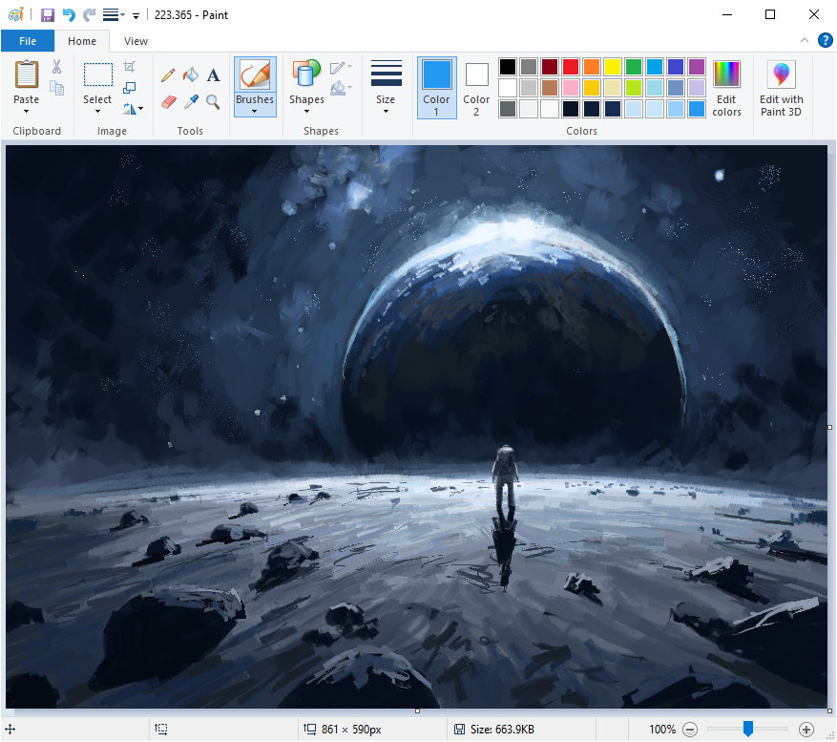Open the Select dropdown arrow

coord(97,111)
